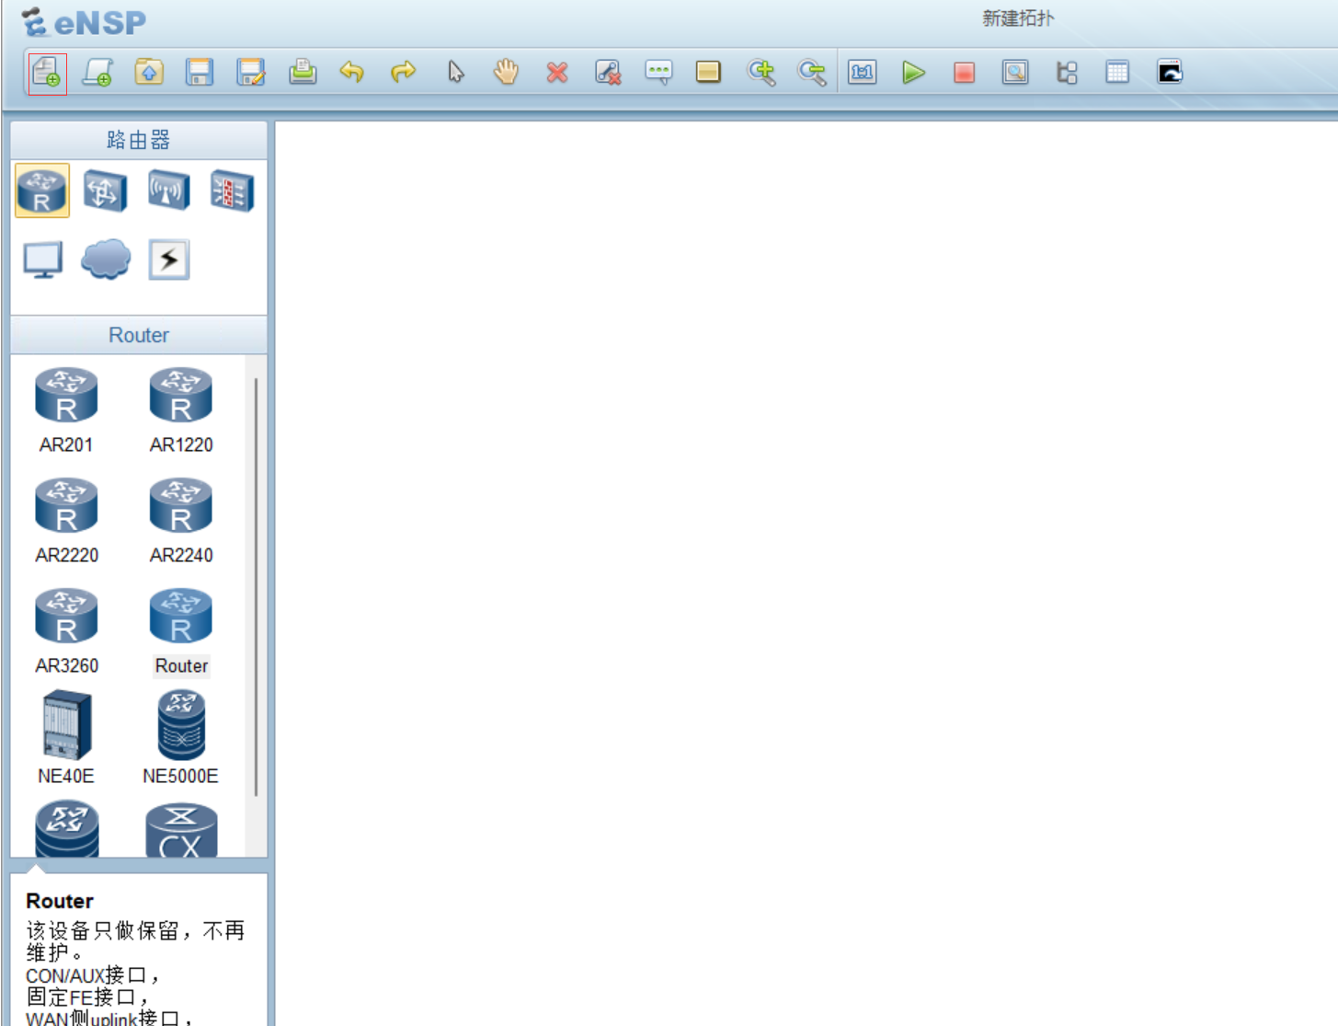The image size is (1338, 1026).
Task: Select the Switch device category
Action: [105, 190]
